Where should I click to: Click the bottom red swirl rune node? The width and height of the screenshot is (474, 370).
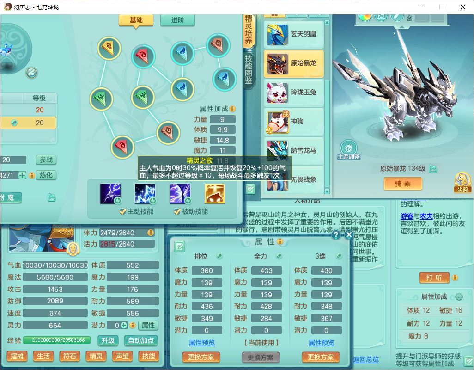[122, 147]
